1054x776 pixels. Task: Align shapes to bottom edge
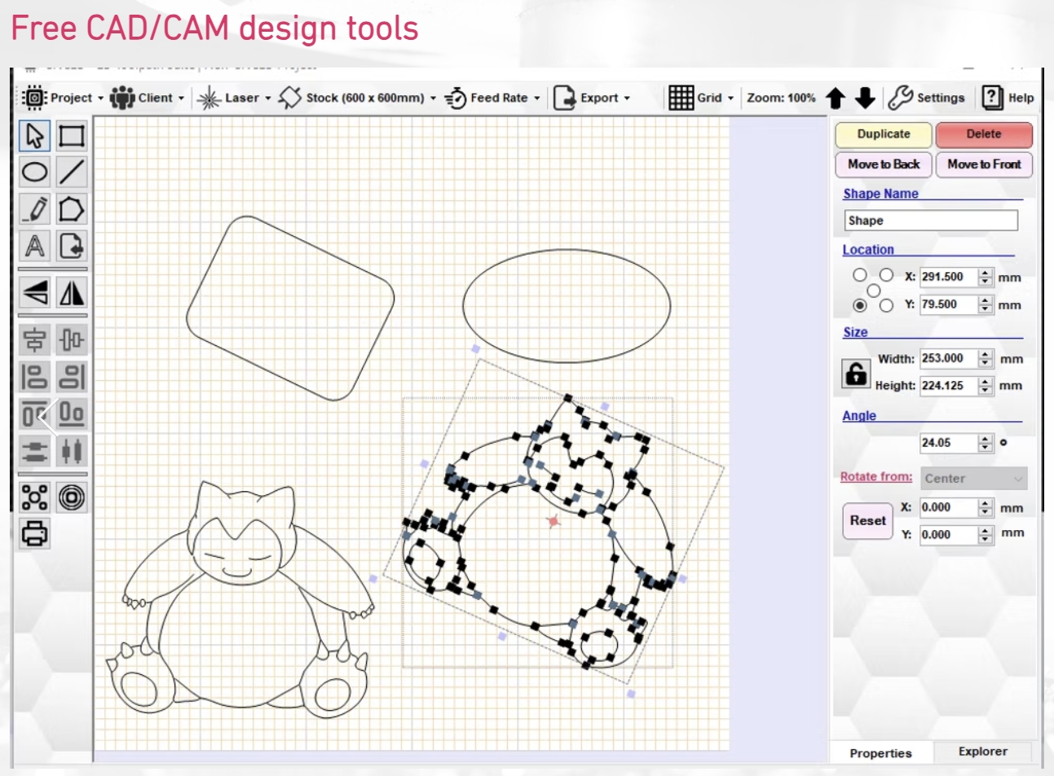click(72, 414)
